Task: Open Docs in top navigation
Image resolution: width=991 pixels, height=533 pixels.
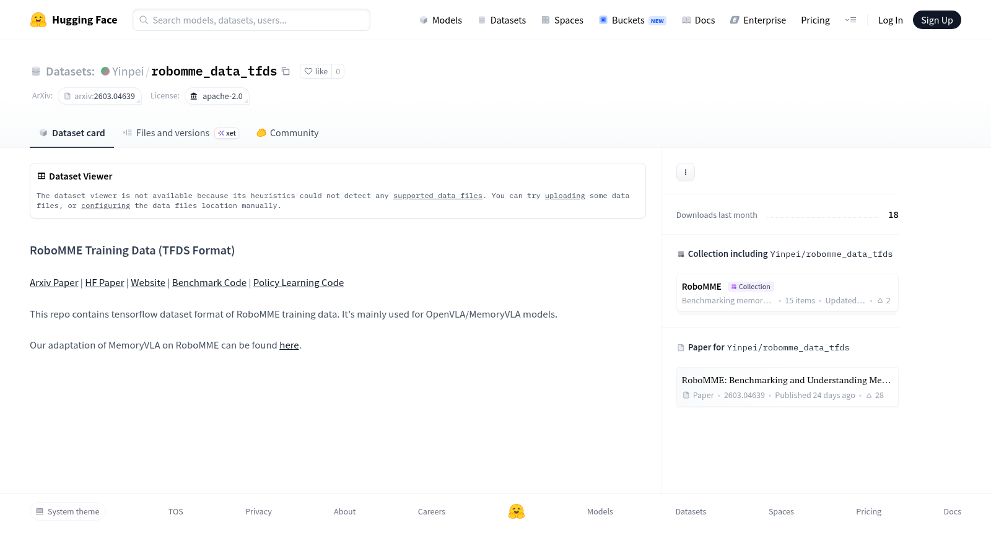Action: [698, 20]
